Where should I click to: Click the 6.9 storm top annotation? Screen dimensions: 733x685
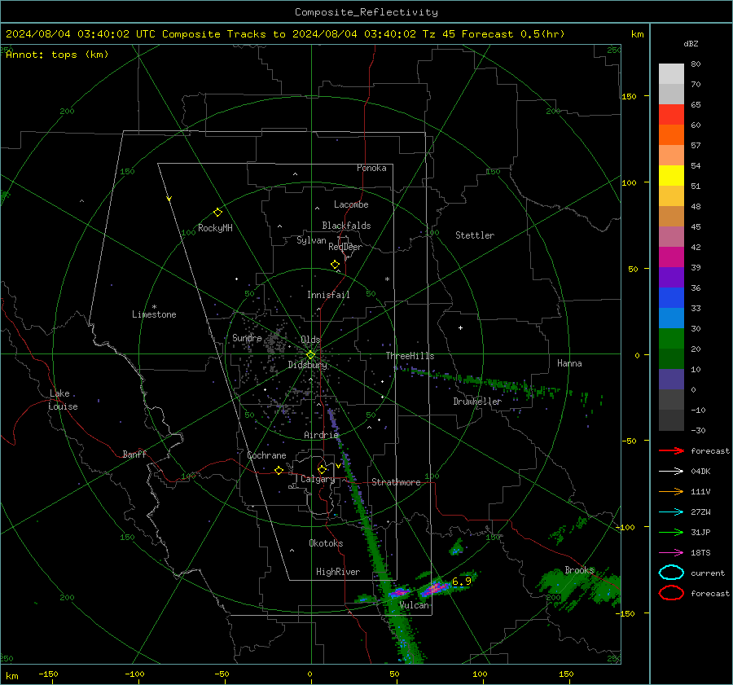pos(462,582)
